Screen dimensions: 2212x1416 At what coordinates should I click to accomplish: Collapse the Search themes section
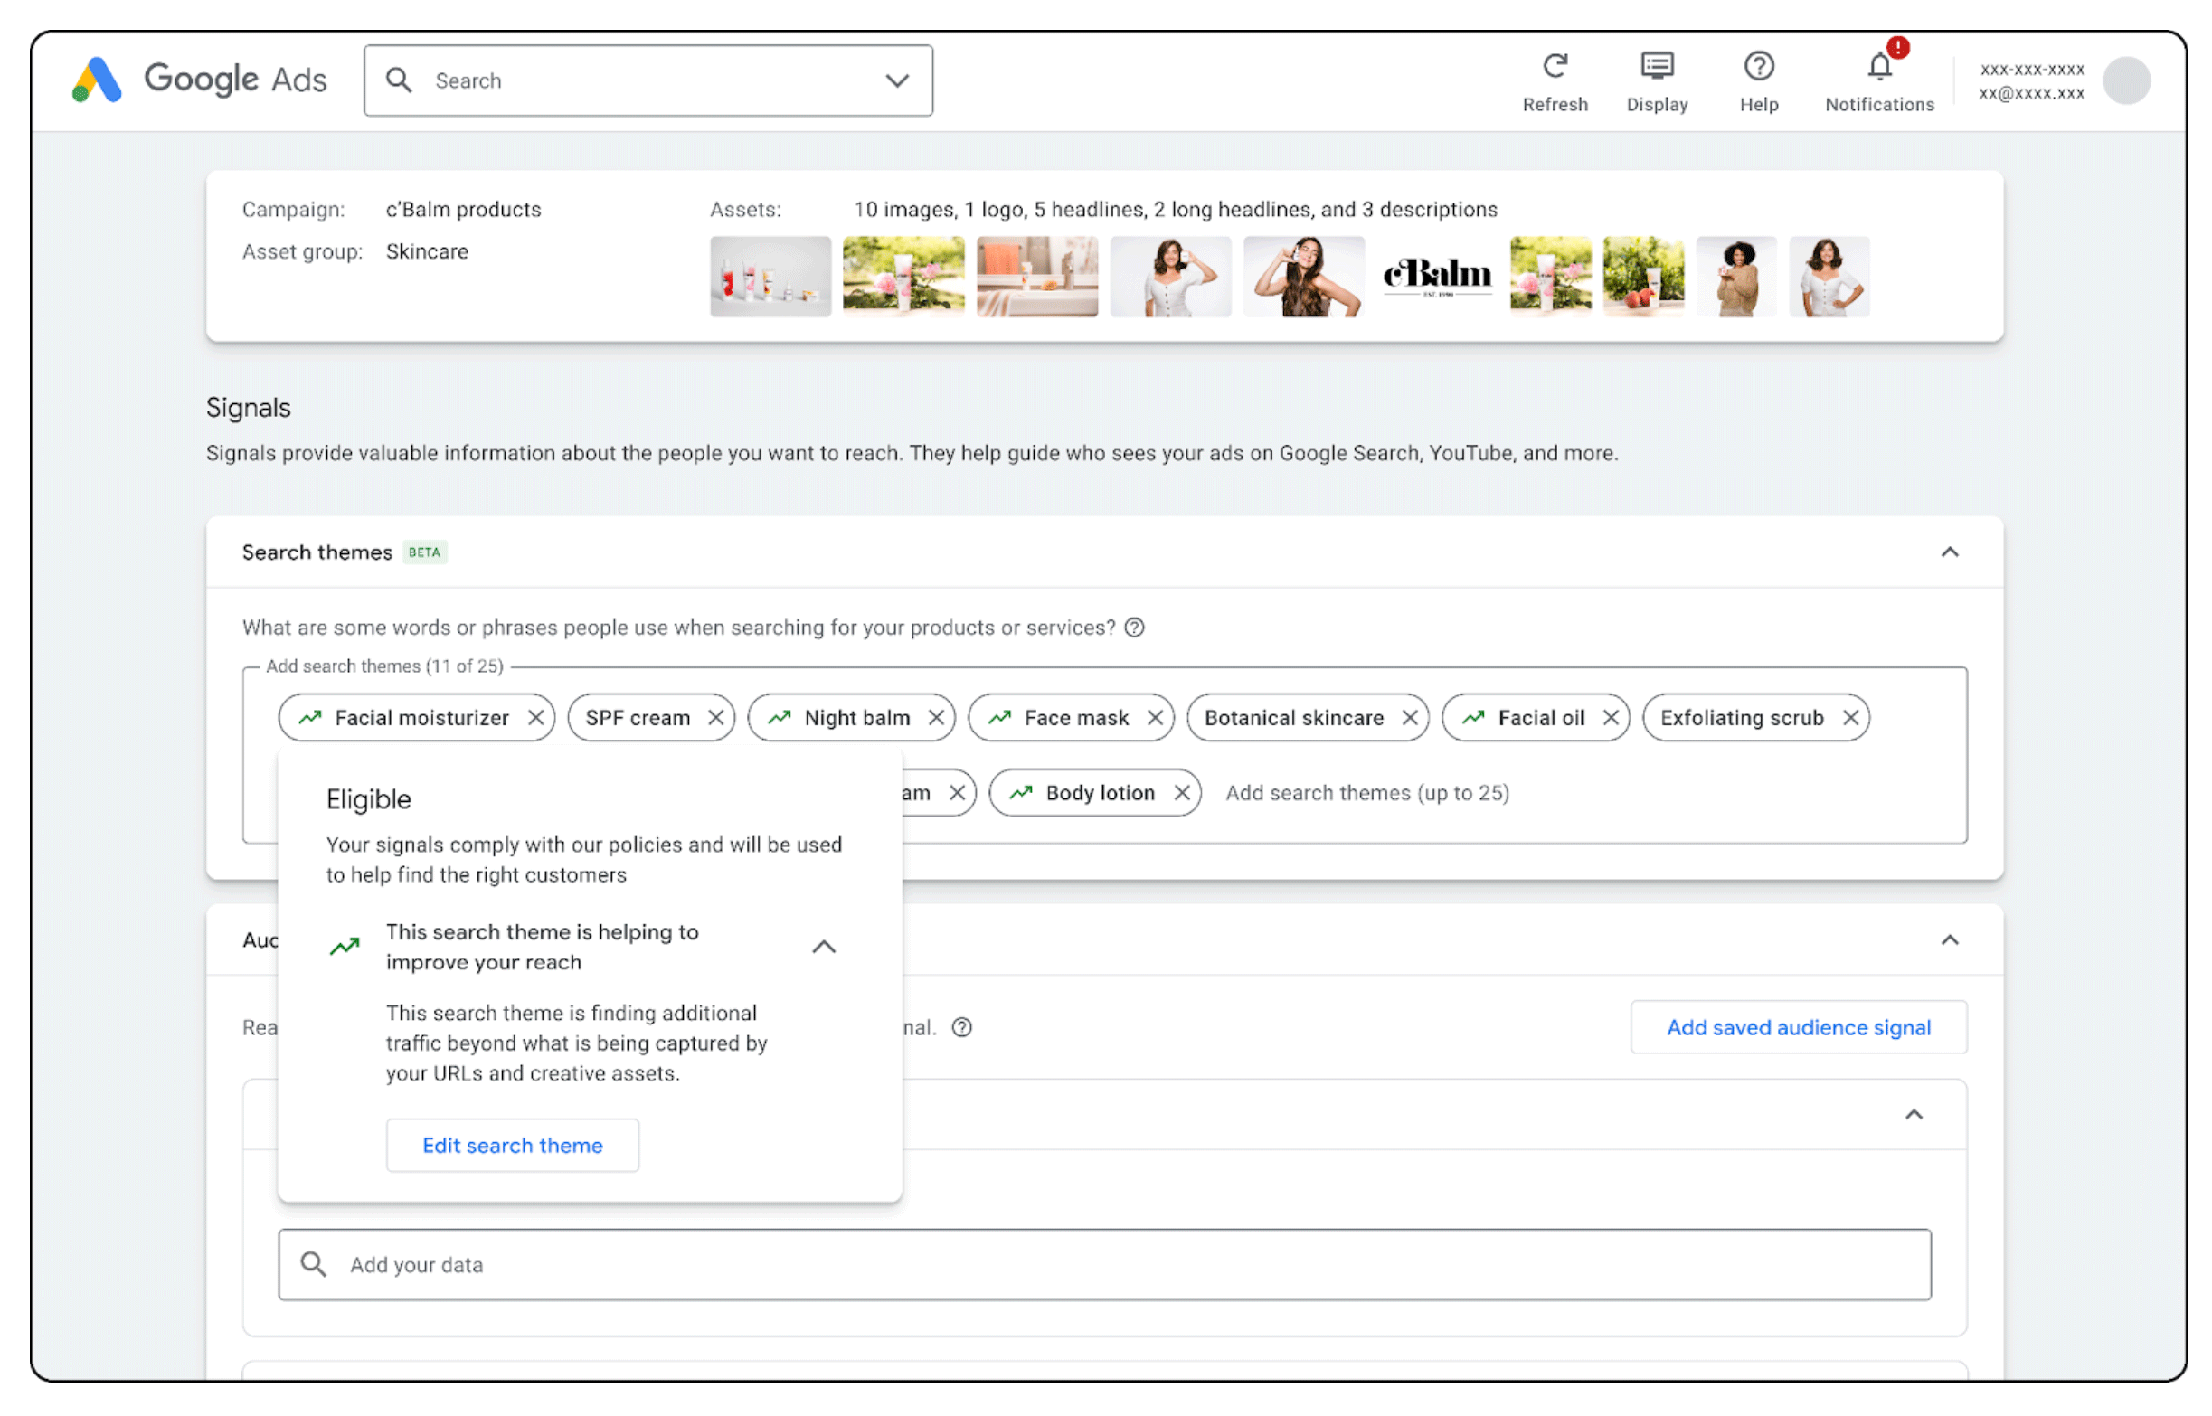point(1948,552)
